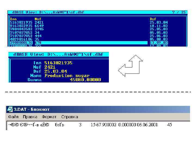Click the date 05.05.03 in the Dsf column
The height and width of the screenshot is (147, 196).
tap(159, 32)
